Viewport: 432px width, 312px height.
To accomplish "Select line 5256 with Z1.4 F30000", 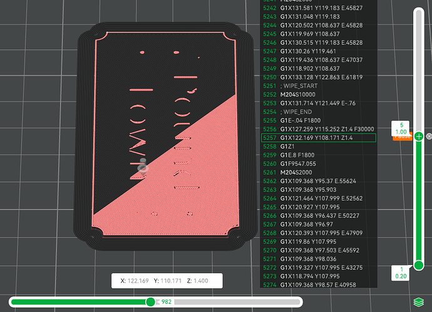I will tap(319, 129).
